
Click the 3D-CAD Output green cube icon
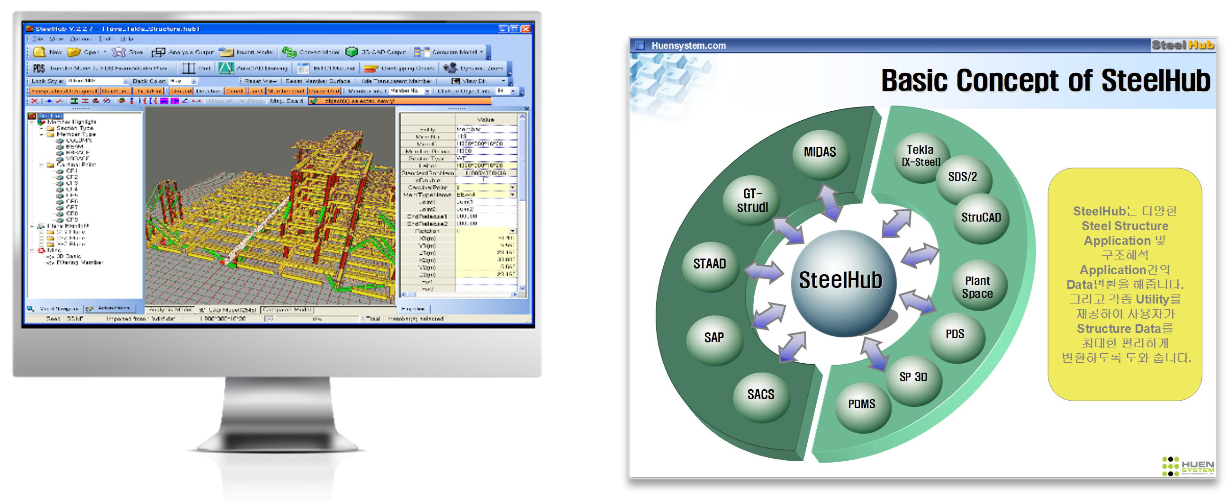pyautogui.click(x=352, y=52)
